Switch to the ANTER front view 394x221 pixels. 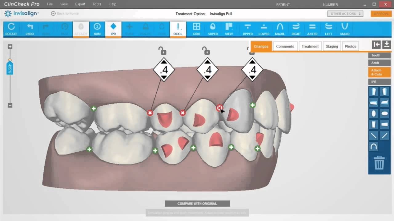312,29
